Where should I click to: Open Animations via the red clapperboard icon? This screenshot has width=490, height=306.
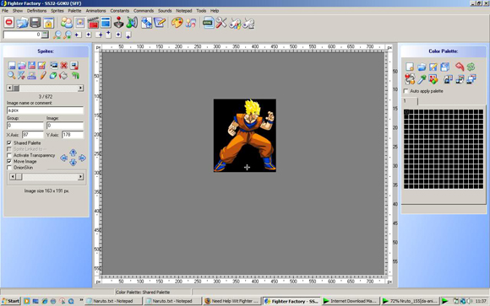93,23
